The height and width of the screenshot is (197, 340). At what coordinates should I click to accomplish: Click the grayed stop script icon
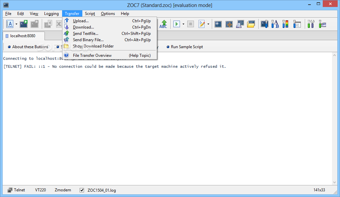190,24
